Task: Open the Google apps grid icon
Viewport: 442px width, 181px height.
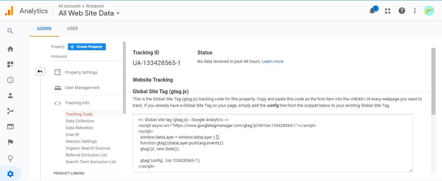Action: [388, 11]
